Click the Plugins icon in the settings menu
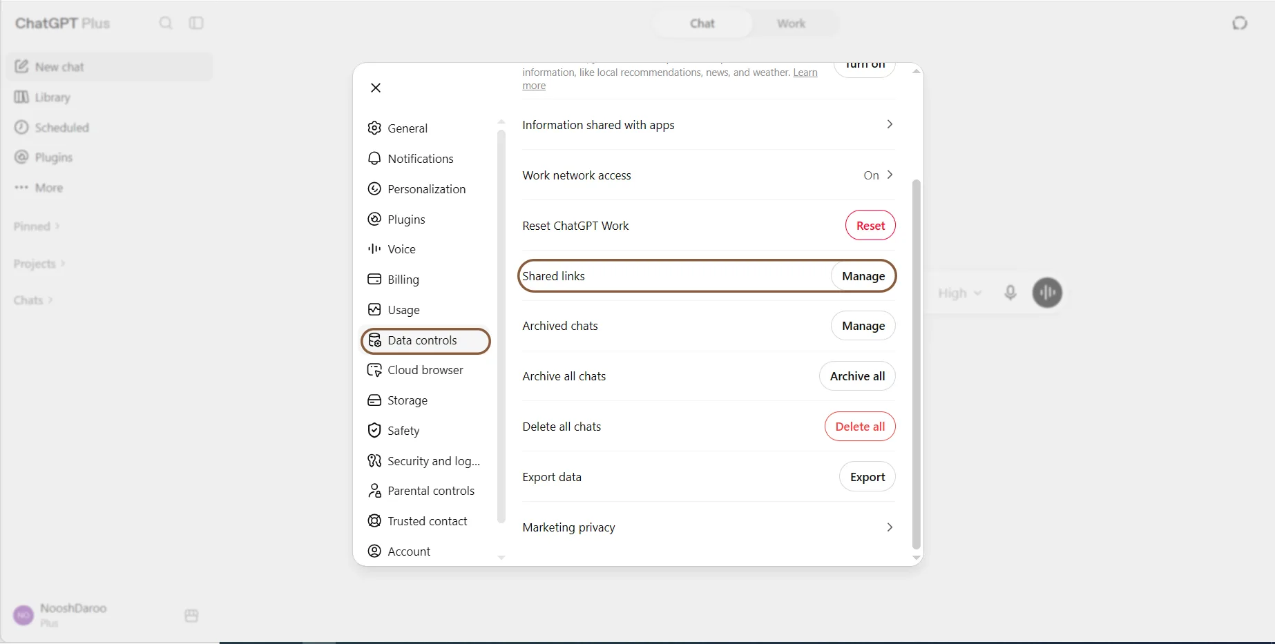Image resolution: width=1275 pixels, height=644 pixels. pyautogui.click(x=374, y=219)
